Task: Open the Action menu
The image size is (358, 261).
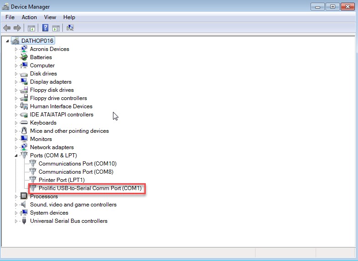Action: [29, 17]
